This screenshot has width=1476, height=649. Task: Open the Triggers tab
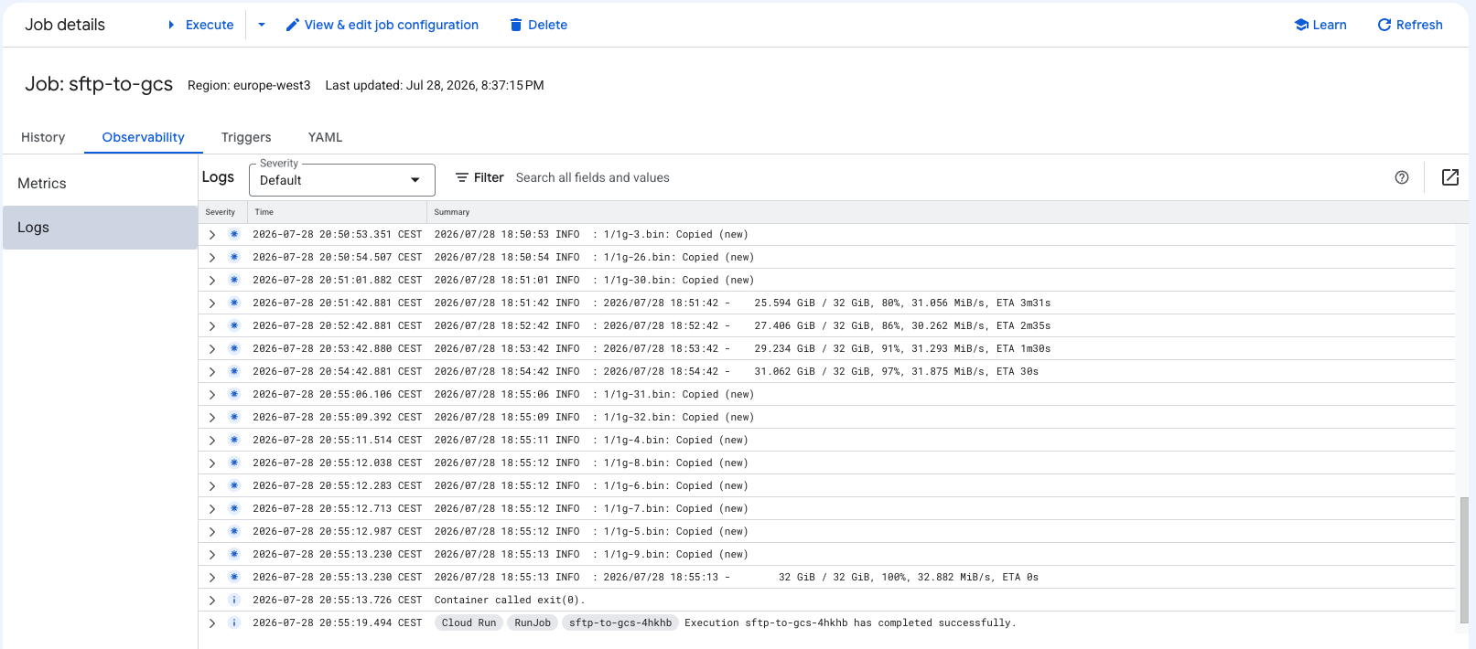point(246,137)
